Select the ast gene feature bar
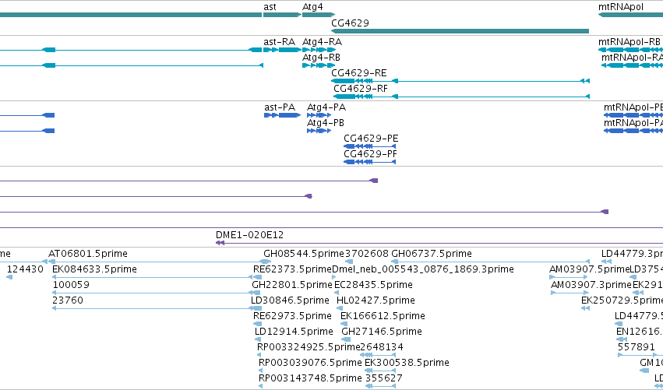This screenshot has width=663, height=390. coord(282,15)
